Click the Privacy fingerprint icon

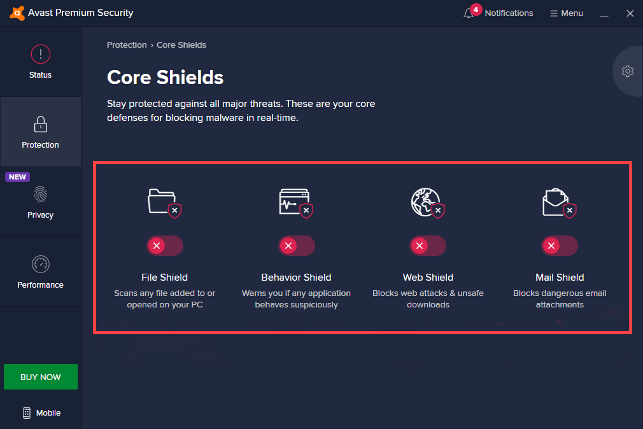pos(40,194)
